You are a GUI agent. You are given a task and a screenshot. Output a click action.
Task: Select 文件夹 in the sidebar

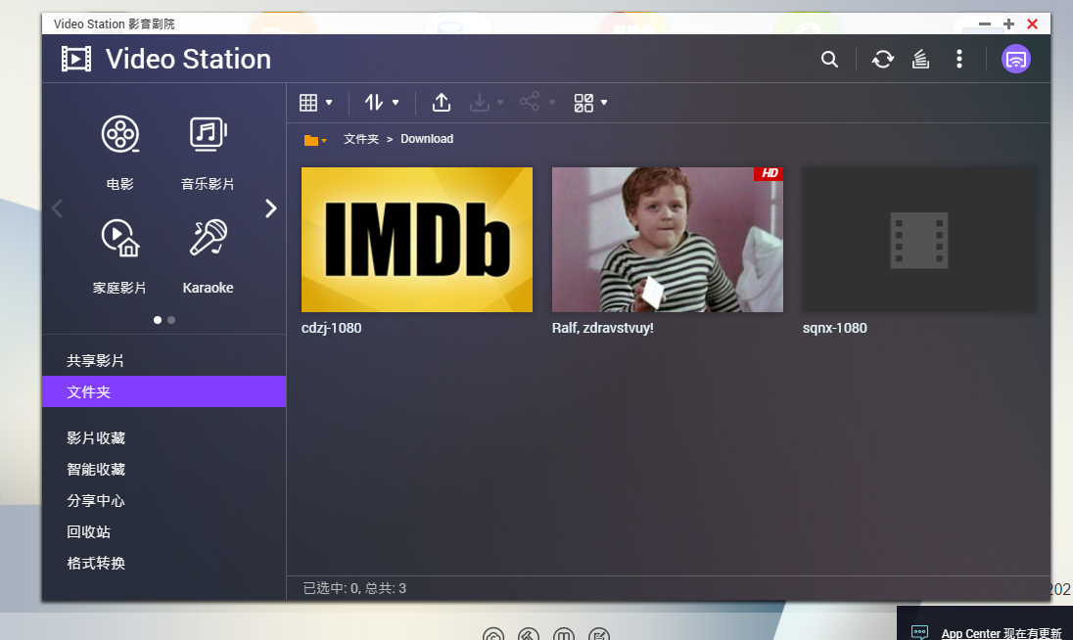[163, 391]
